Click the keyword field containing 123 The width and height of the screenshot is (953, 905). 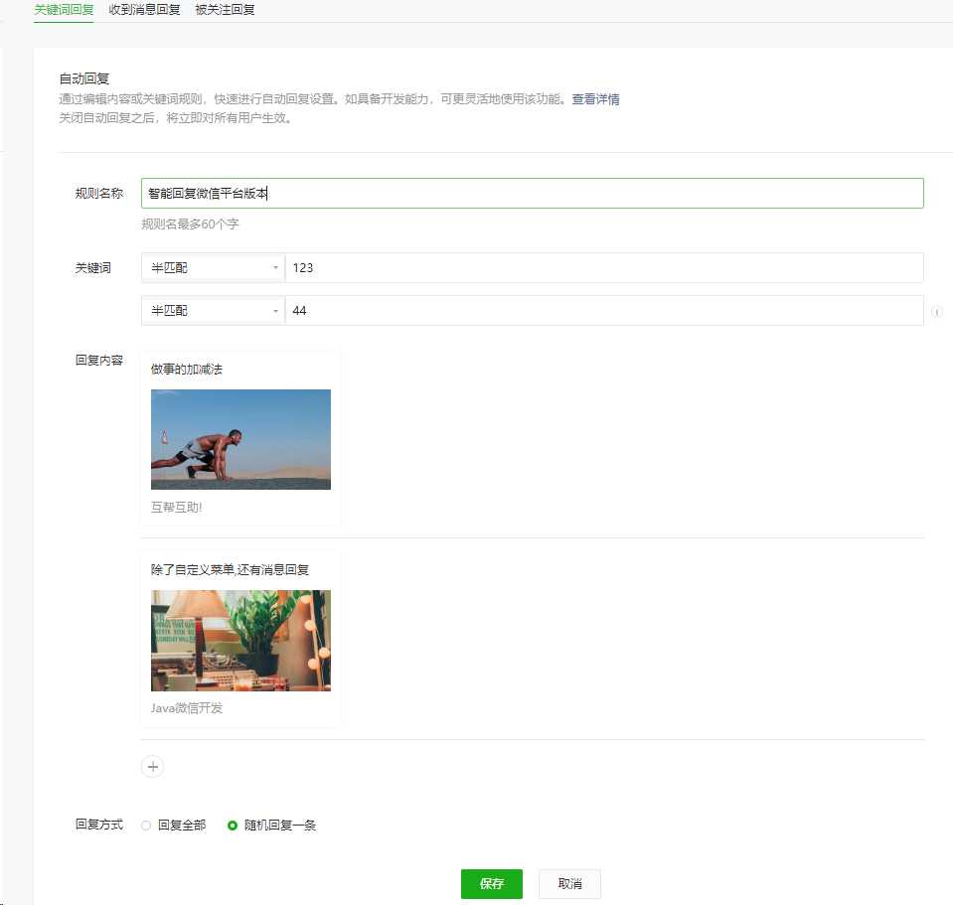pos(604,268)
